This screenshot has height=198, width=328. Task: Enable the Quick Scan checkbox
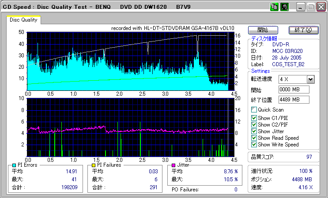click(x=254, y=110)
